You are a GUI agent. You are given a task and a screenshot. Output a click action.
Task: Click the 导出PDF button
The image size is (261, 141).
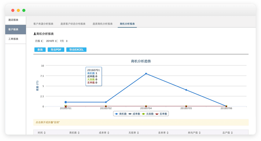tap(56, 50)
